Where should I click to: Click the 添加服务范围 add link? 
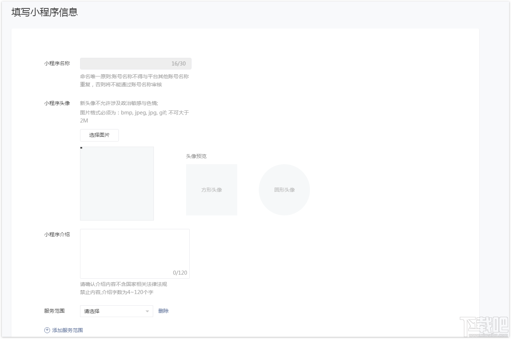[67, 330]
